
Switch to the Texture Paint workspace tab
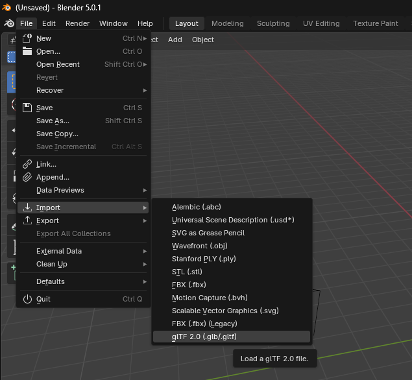pos(375,23)
